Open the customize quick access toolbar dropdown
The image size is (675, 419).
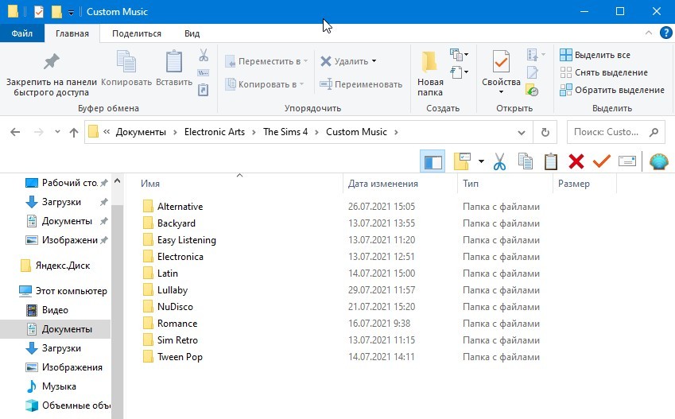pyautogui.click(x=71, y=13)
